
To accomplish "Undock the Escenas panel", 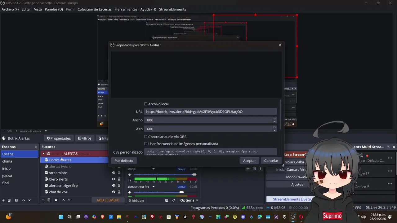I will coord(36,147).
